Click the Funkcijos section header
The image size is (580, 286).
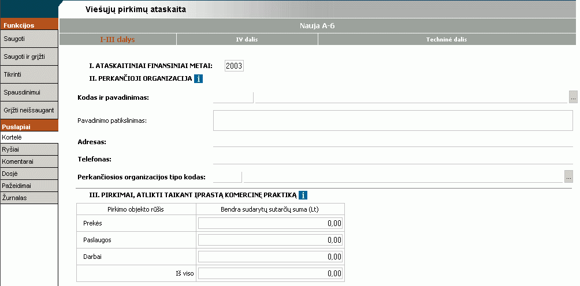pos(29,25)
